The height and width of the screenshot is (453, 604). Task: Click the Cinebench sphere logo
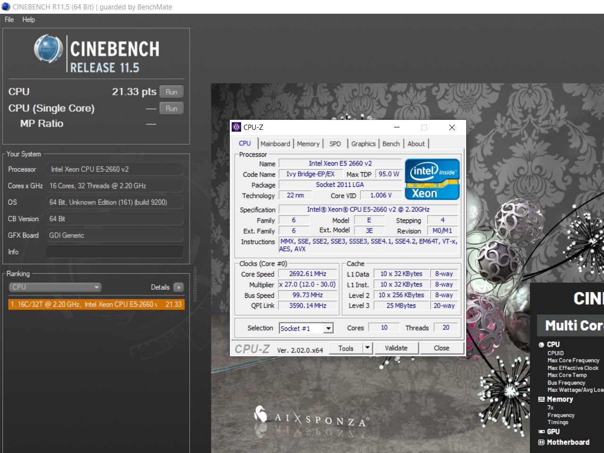[49, 49]
